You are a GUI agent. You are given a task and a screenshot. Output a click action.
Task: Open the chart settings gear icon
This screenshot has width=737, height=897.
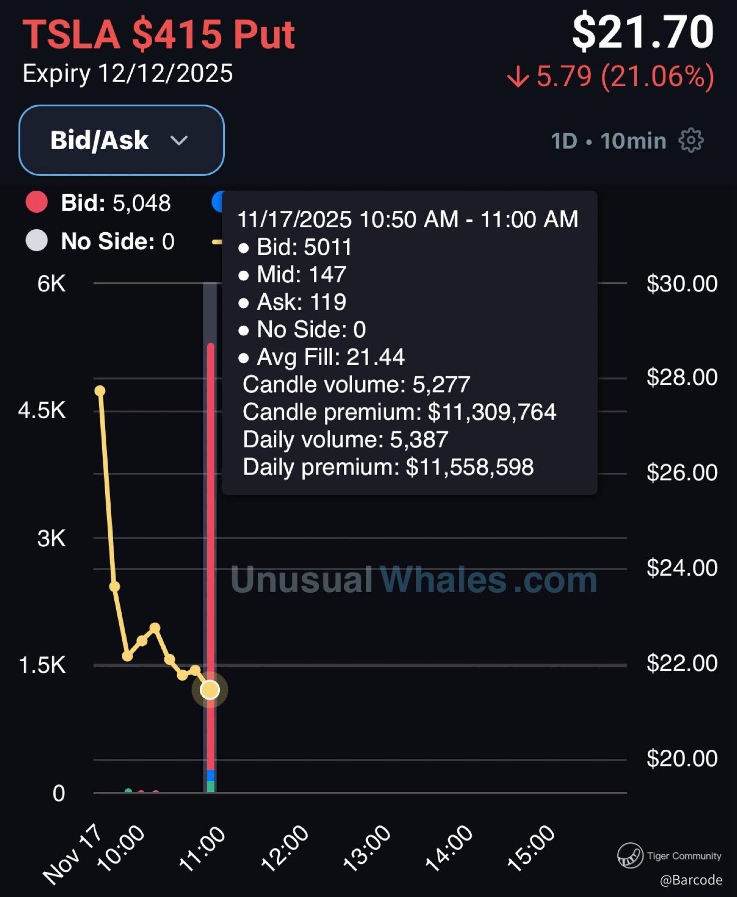pos(691,141)
